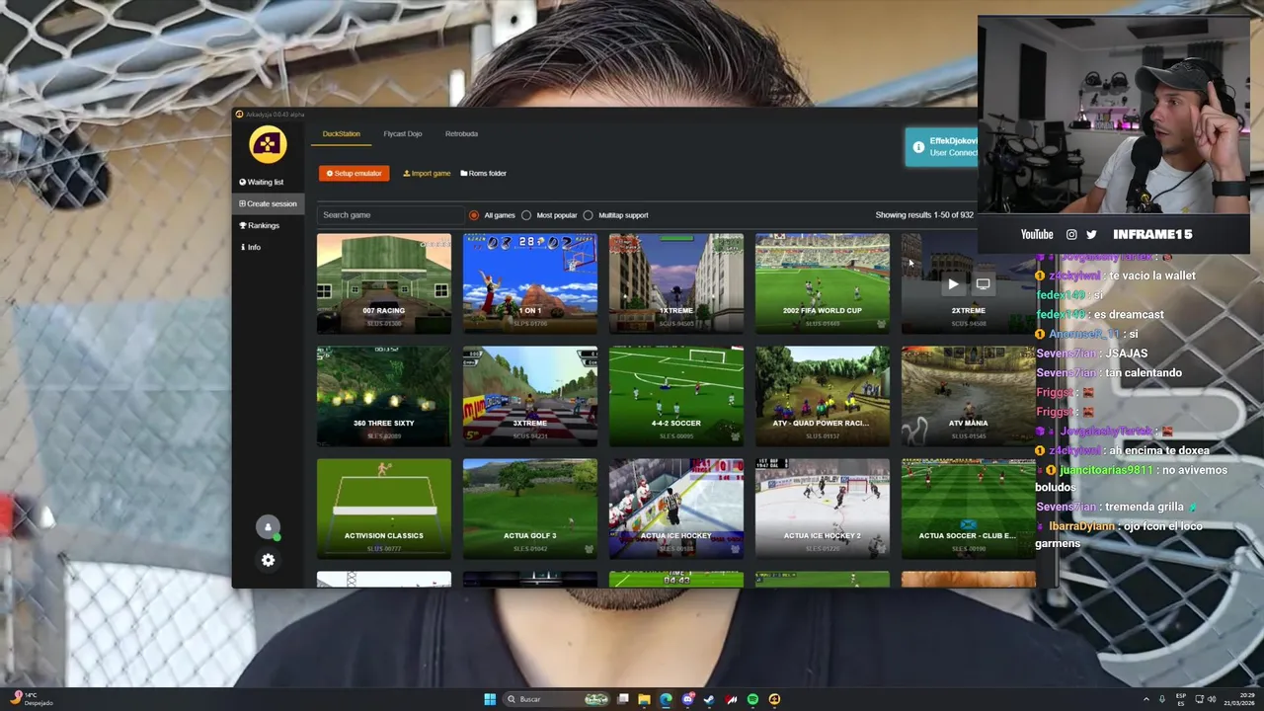1264x711 pixels.
Task: Select the Actua Ice Hockey thumbnail
Action: pos(676,509)
